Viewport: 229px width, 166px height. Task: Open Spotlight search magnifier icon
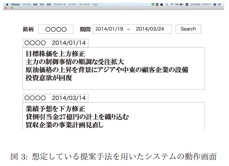click(167, 5)
